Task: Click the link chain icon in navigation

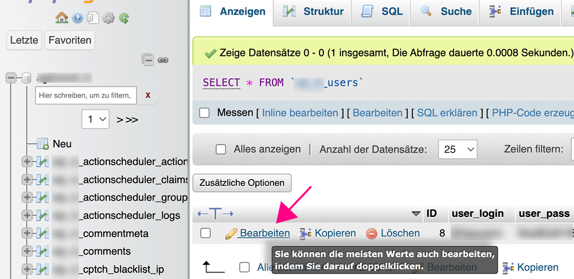Action: (163, 60)
